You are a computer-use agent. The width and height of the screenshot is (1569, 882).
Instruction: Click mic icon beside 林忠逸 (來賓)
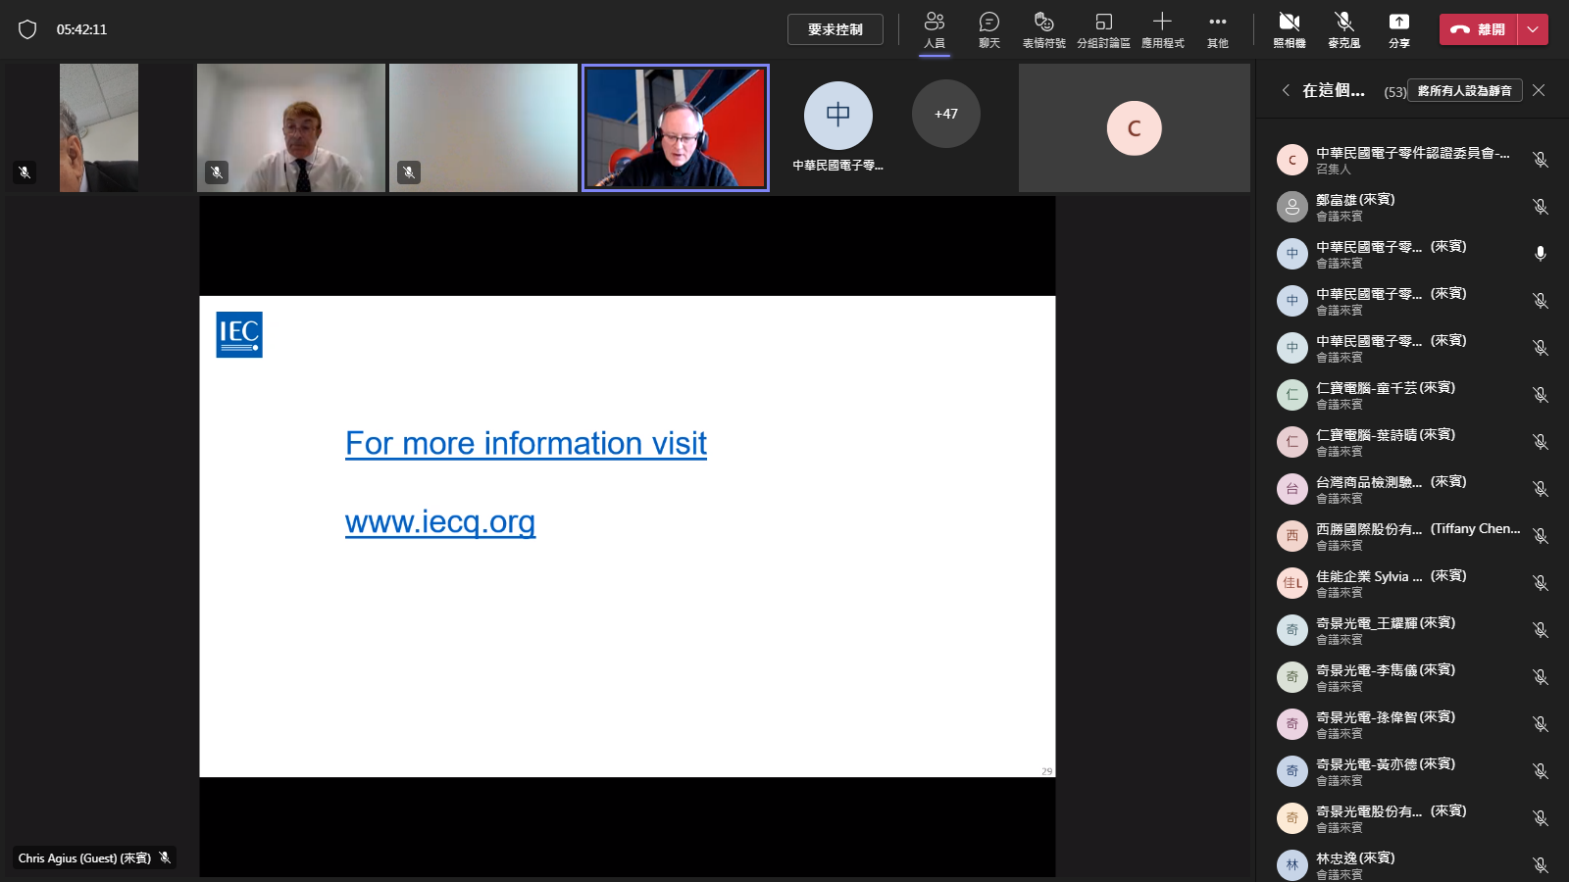click(1541, 865)
